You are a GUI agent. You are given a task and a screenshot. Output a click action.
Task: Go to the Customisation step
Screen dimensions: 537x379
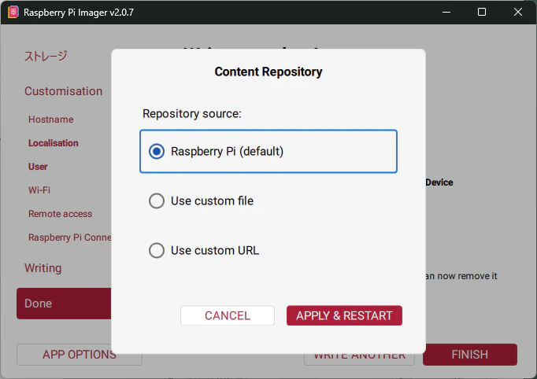[63, 91]
